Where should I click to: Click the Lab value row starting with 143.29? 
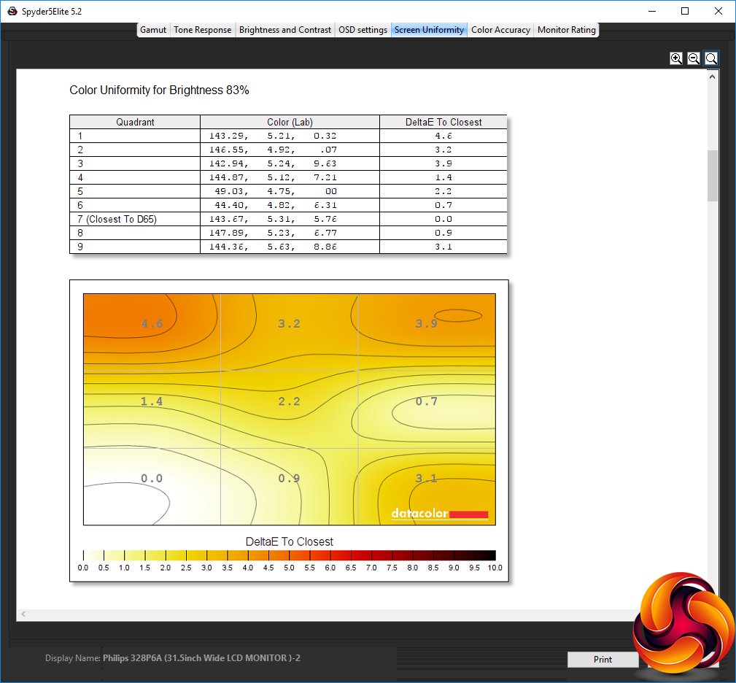[273, 136]
